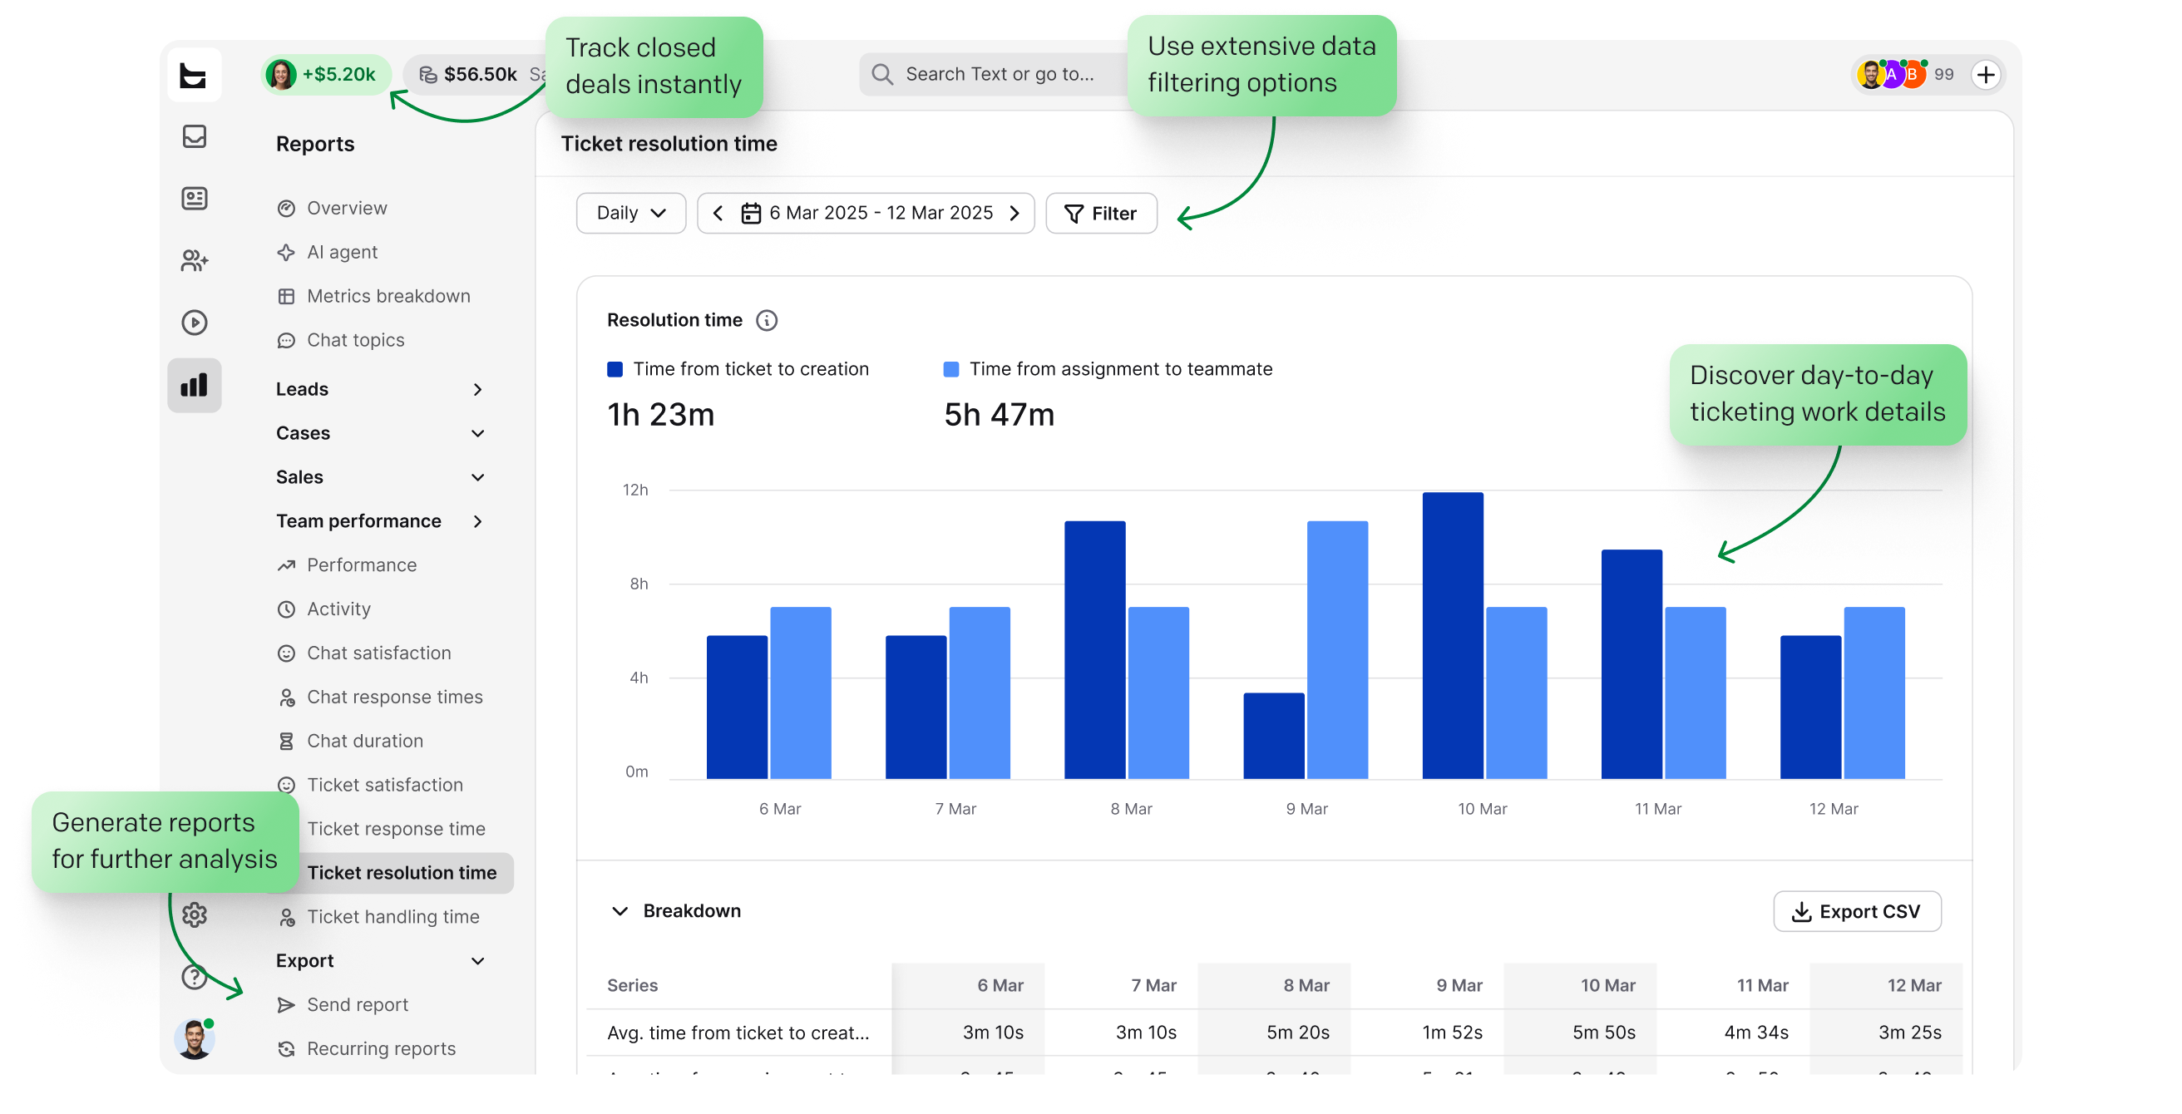Expand the Leads section
The height and width of the screenshot is (1114, 2182).
[x=381, y=389]
